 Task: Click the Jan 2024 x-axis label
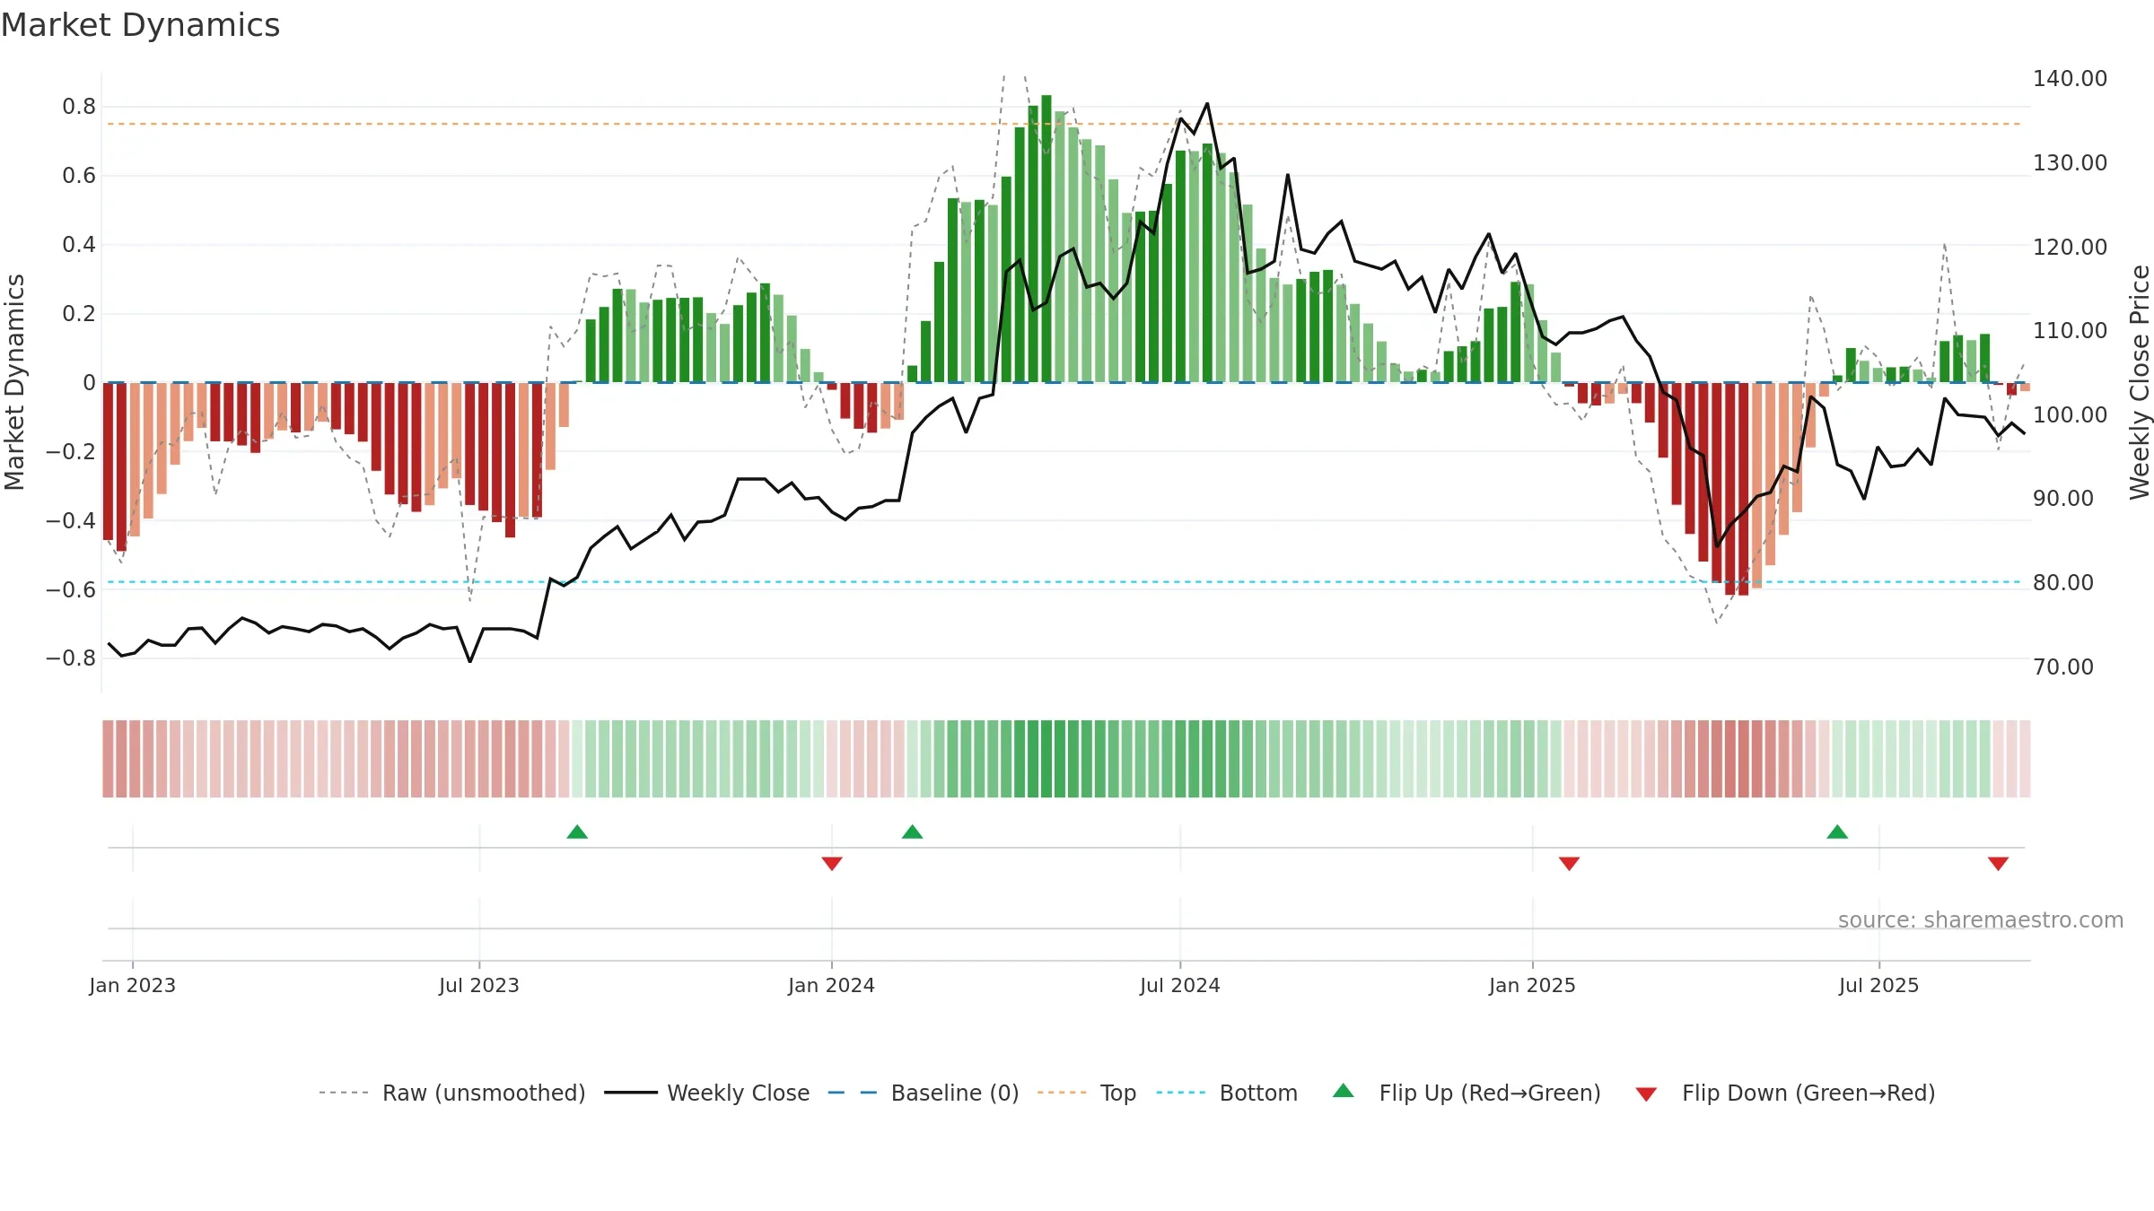[832, 985]
